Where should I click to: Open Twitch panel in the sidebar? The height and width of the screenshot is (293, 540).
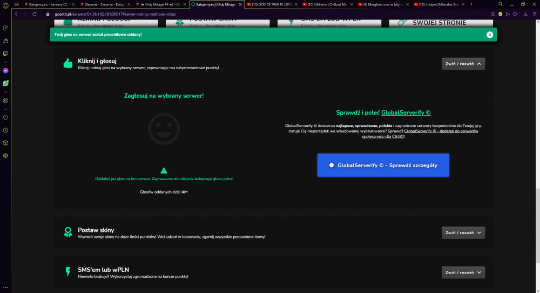(x=5, y=54)
